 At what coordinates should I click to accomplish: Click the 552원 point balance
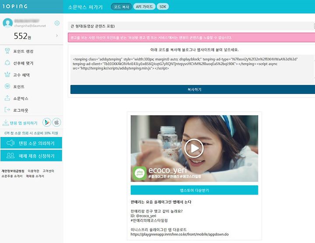(22, 36)
